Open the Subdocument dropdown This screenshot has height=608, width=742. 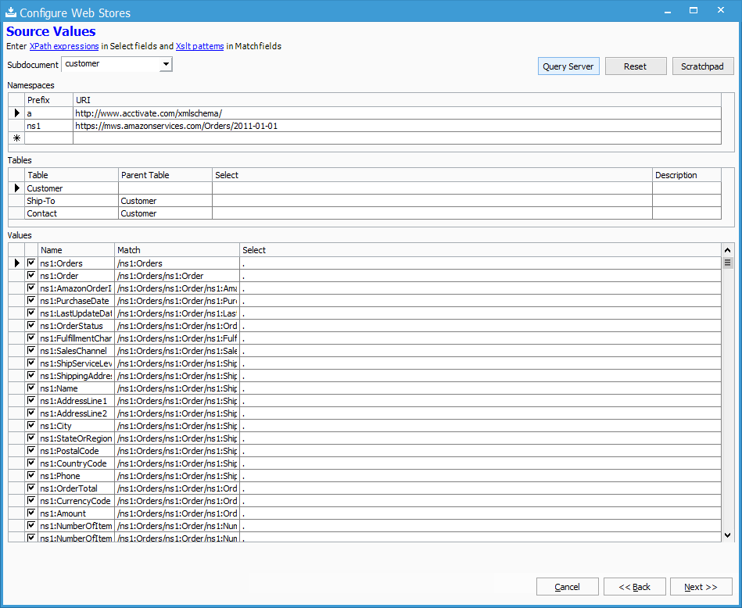[x=166, y=64]
